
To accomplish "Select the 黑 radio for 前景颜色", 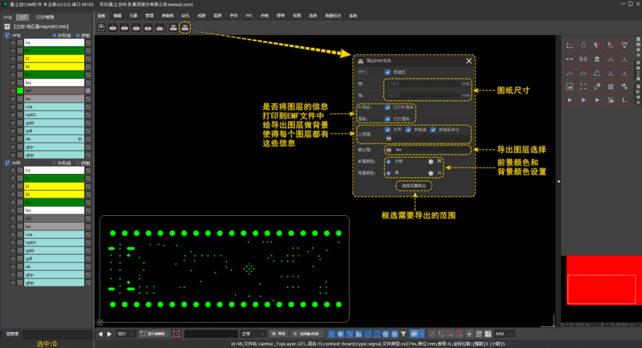I will (431, 161).
